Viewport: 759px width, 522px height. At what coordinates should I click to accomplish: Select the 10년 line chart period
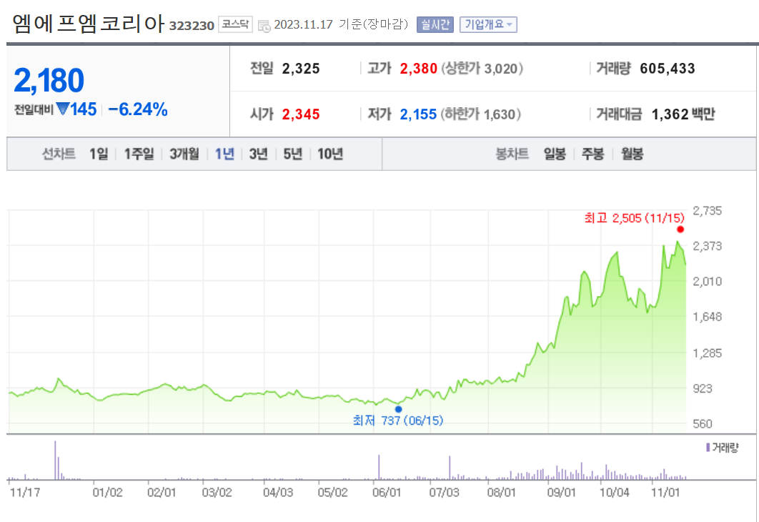click(x=330, y=154)
